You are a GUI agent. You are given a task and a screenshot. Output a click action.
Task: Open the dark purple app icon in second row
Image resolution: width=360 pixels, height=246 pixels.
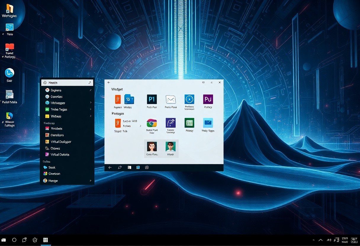171,123
